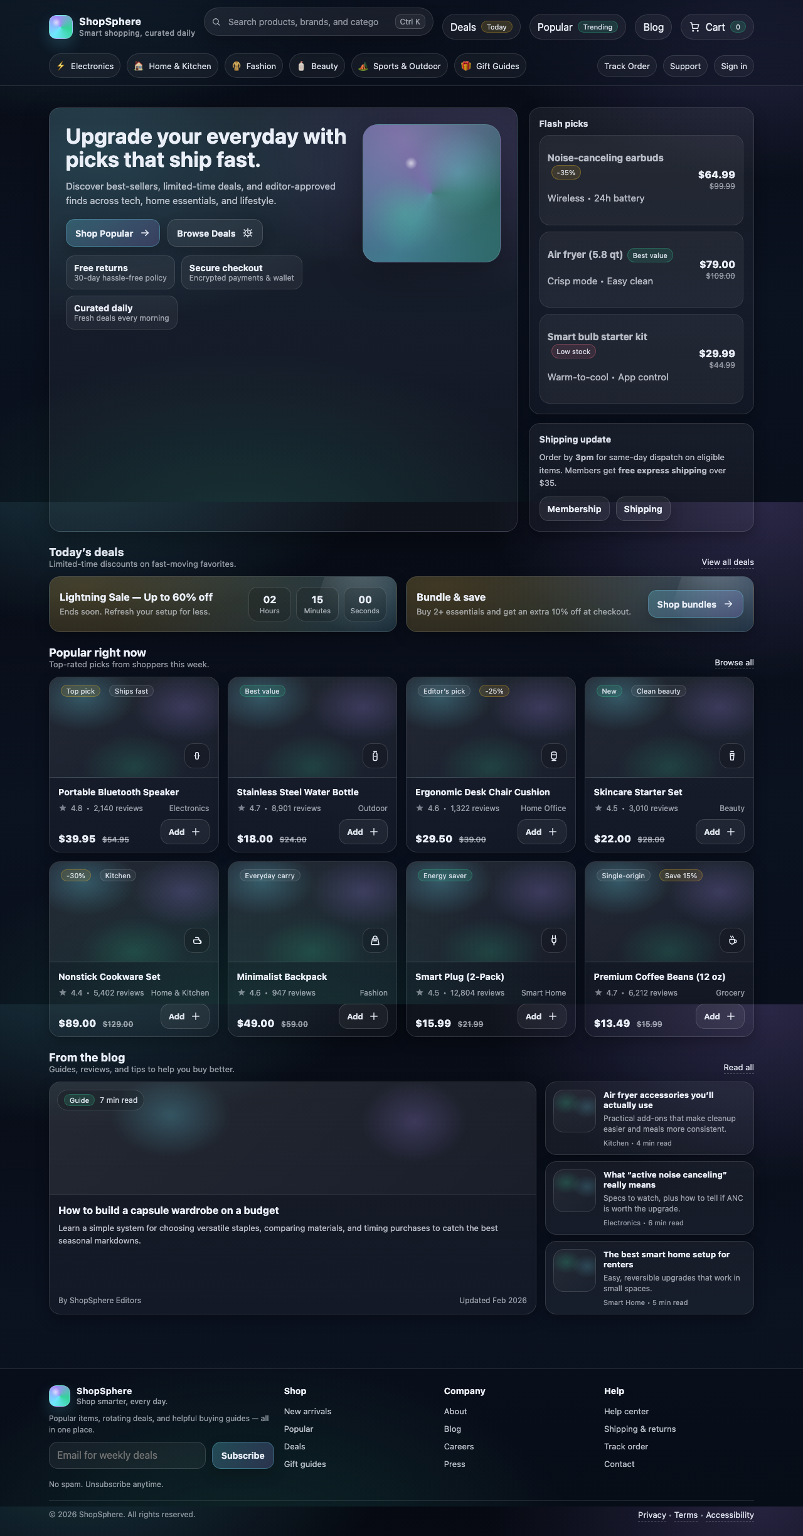Click the lightning bolt Electronics icon
Image resolution: width=803 pixels, height=1536 pixels.
pos(61,66)
